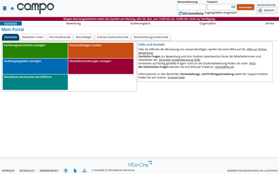Open Datenschutz footer link

pyautogui.click(x=27, y=171)
